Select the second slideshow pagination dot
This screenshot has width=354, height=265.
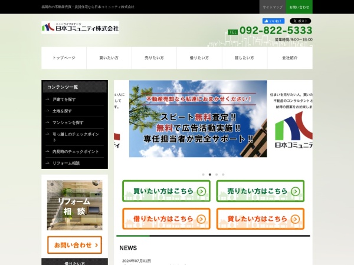[210, 174]
